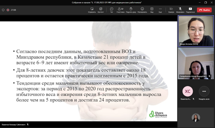This screenshot has height=128, width=215.
Task: Minimize the Teams meeting window
Action: coord(200,2)
